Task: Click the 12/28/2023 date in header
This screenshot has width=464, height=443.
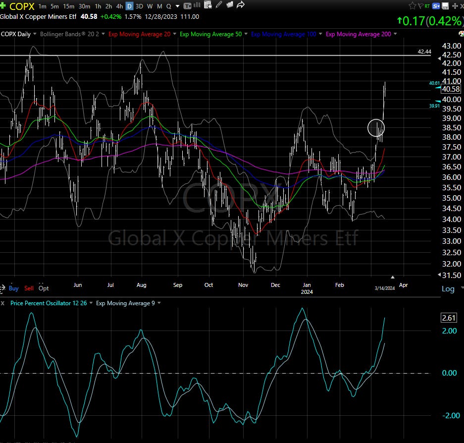Action: tap(161, 16)
